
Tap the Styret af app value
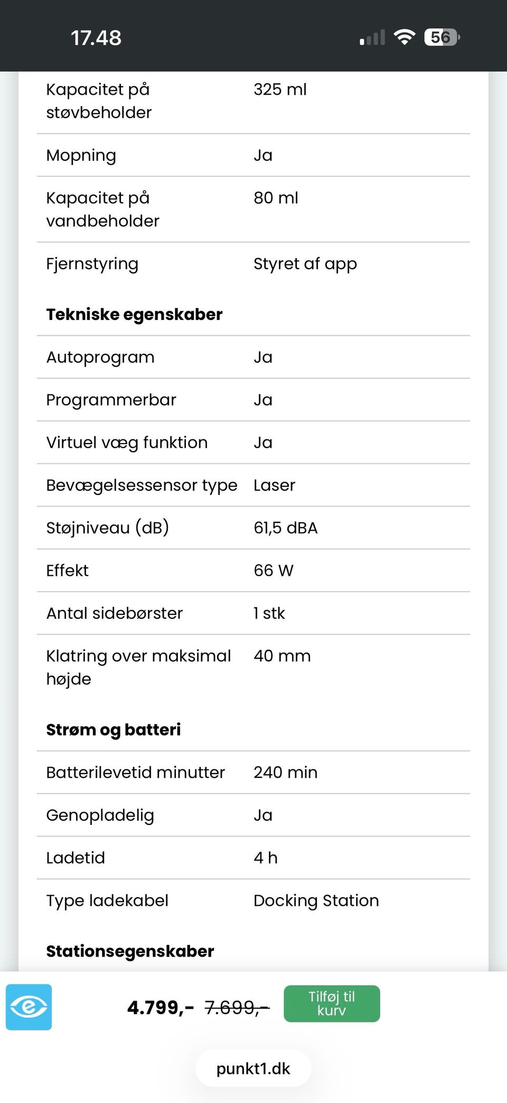(x=305, y=263)
